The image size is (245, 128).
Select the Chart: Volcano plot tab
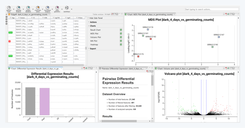[x=181, y=69]
